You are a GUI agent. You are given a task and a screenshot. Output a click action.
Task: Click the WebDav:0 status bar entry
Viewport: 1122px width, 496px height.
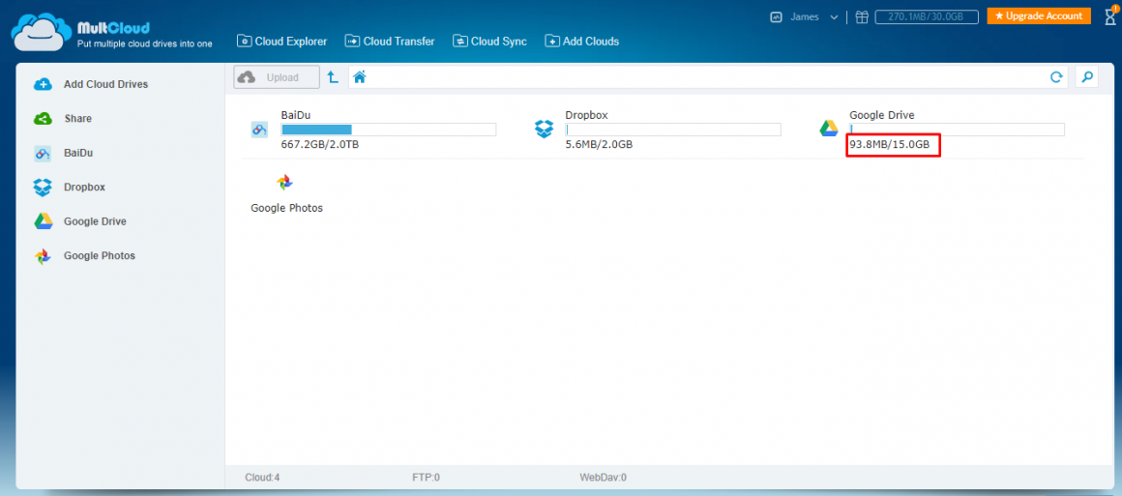[x=604, y=478]
